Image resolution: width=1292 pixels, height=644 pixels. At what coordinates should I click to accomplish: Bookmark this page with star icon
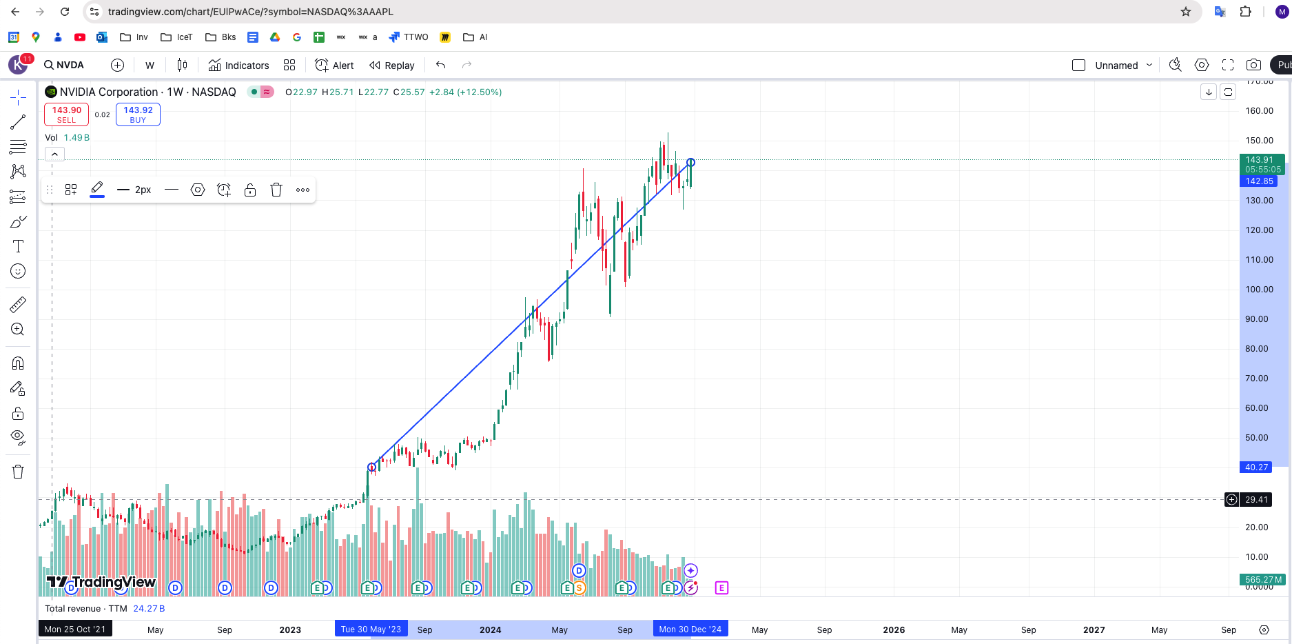point(1186,12)
